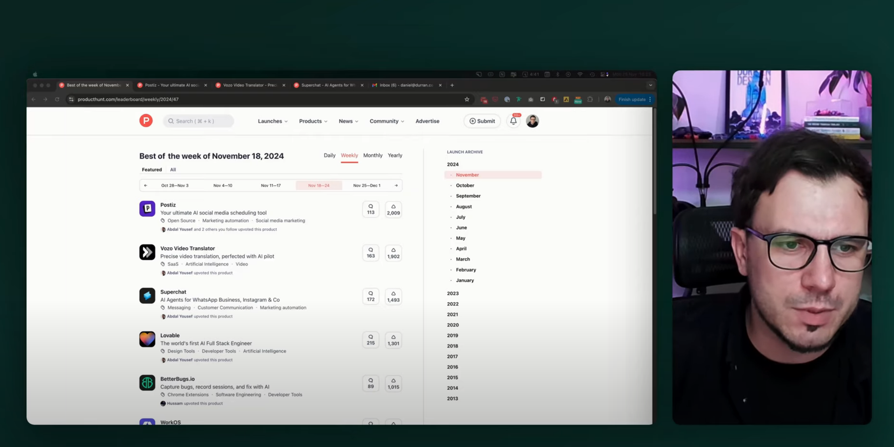Expand the Products menu
Viewport: 894px width, 447px height.
tap(313, 121)
